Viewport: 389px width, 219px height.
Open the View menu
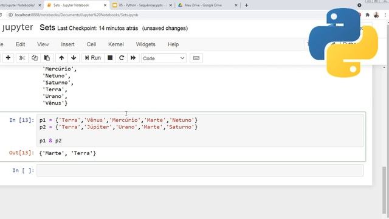click(43, 44)
